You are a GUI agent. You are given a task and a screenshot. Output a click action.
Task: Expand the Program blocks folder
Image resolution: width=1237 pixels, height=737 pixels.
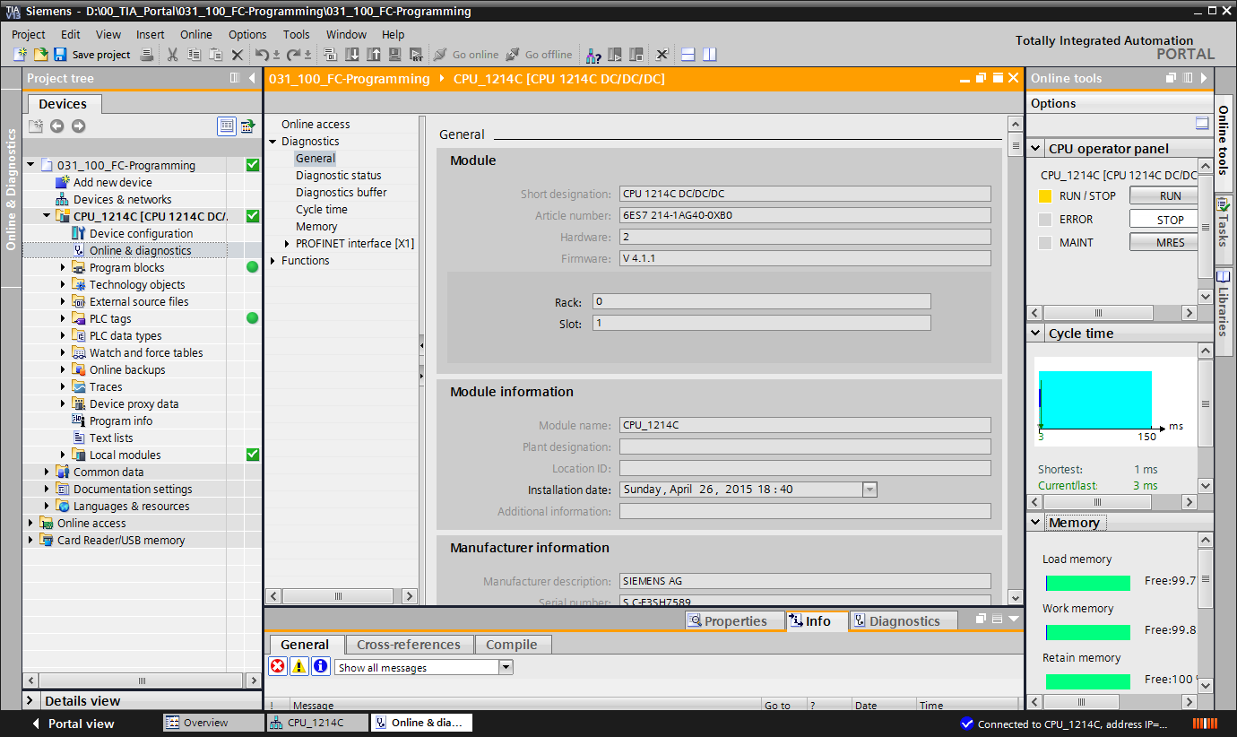(x=63, y=267)
